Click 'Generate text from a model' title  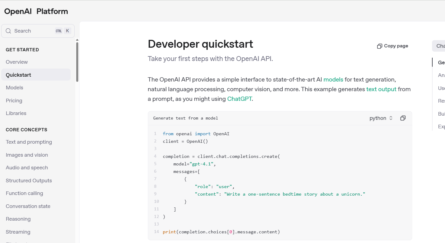click(x=186, y=118)
